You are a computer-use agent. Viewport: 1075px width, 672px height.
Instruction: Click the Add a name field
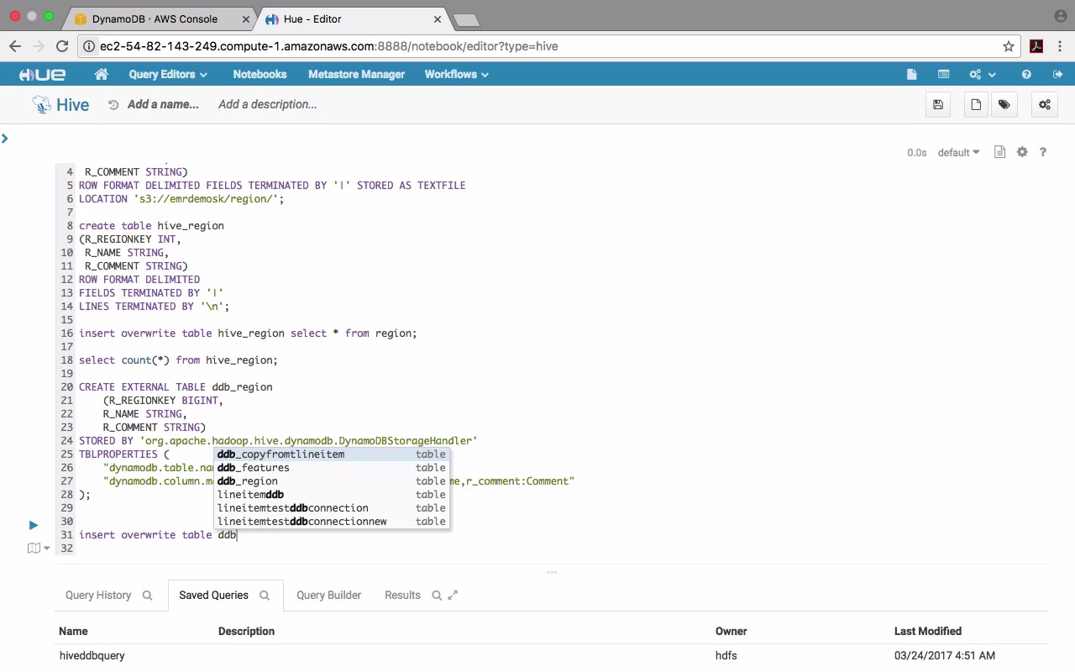coord(163,105)
